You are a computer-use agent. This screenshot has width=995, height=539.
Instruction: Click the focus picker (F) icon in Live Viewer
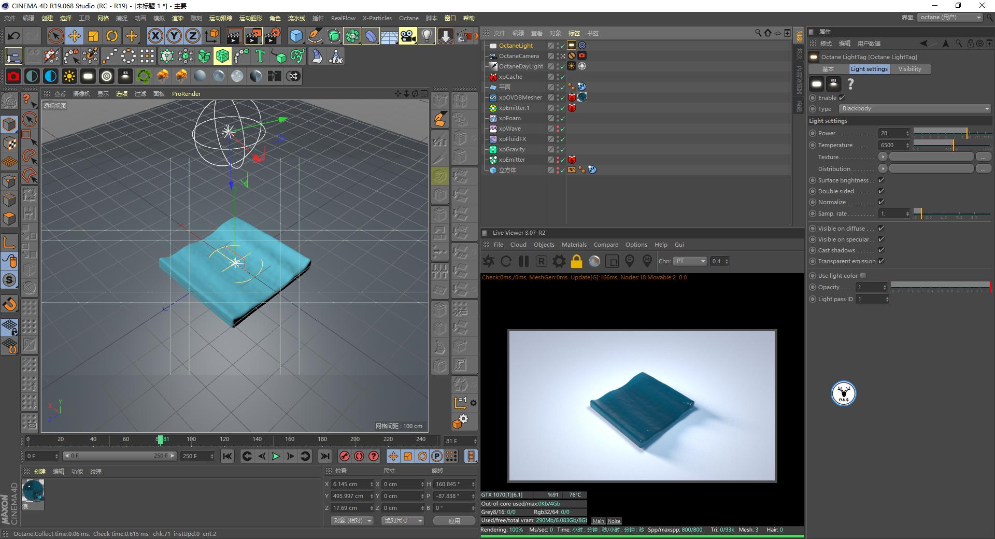pyautogui.click(x=629, y=261)
